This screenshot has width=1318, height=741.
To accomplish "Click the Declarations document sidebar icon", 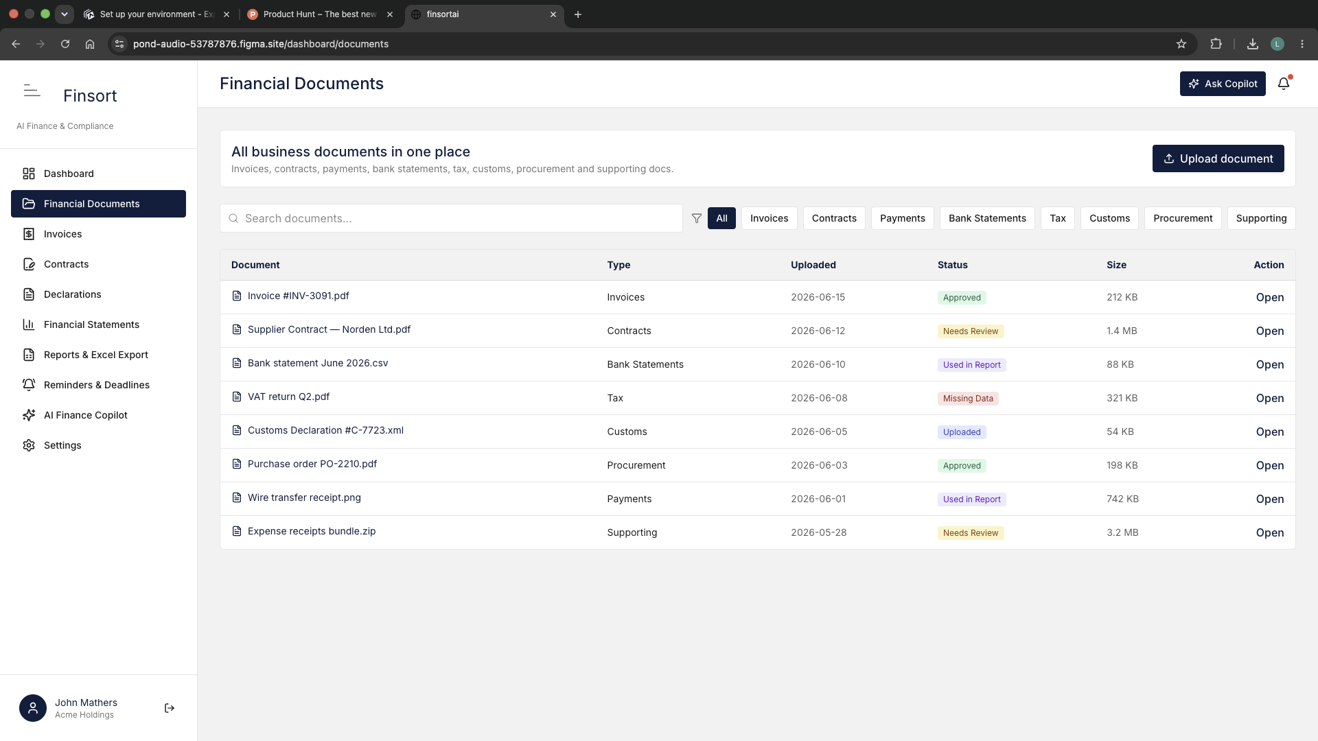I will tap(29, 294).
